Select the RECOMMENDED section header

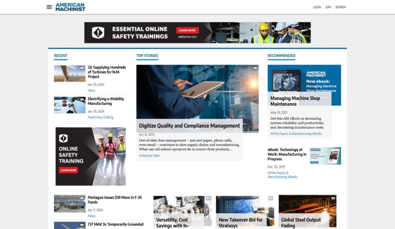(281, 56)
